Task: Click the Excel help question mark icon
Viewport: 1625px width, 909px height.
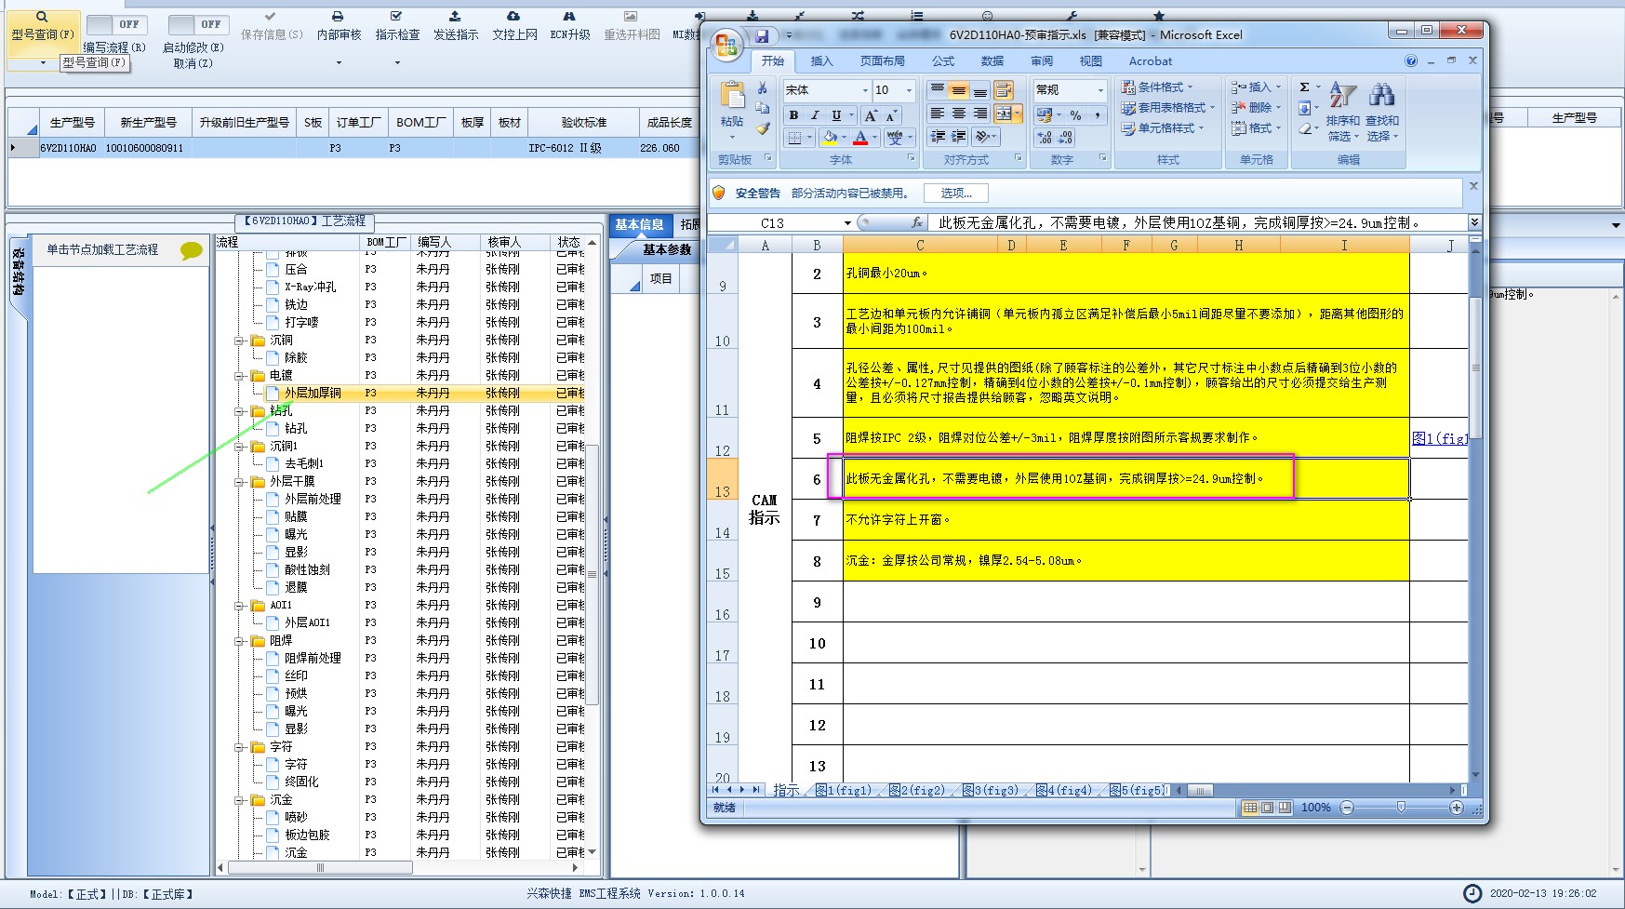Action: pyautogui.click(x=1411, y=61)
